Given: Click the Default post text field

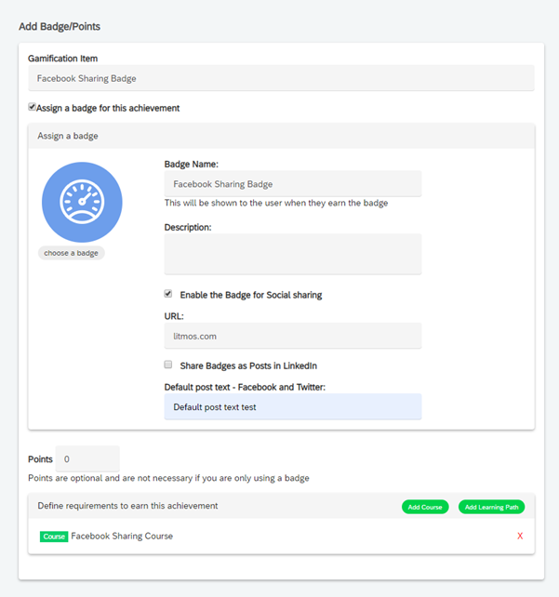Looking at the screenshot, I should coord(293,406).
